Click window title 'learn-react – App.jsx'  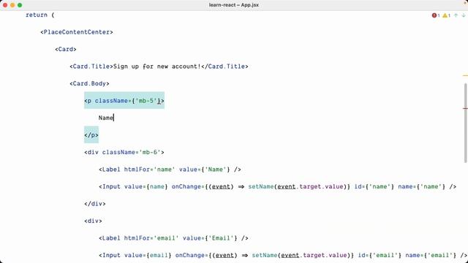[x=234, y=5]
